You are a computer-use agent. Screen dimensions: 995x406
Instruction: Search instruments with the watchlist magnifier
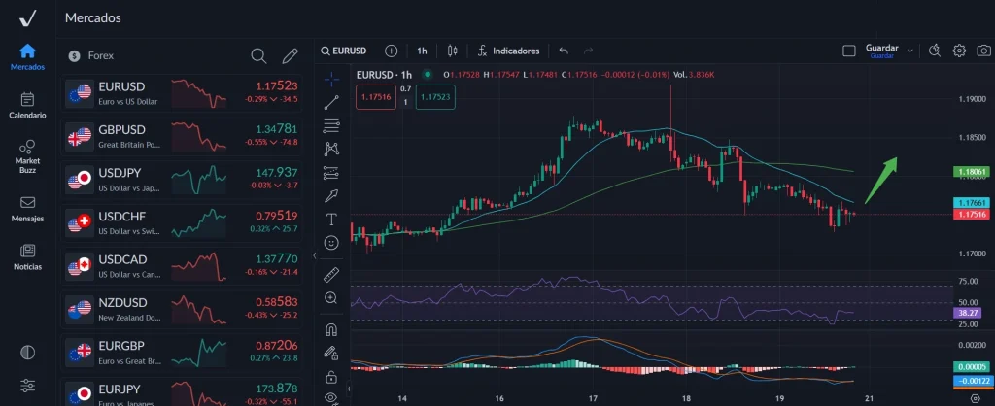tap(258, 56)
